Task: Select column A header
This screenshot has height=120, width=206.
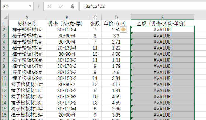Action: [x=27, y=17]
